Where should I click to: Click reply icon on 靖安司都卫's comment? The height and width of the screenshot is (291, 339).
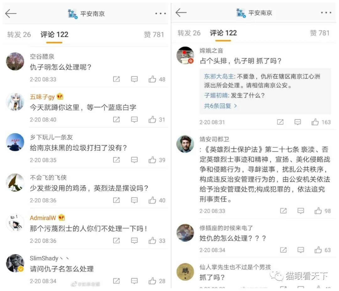pyautogui.click(x=301, y=211)
